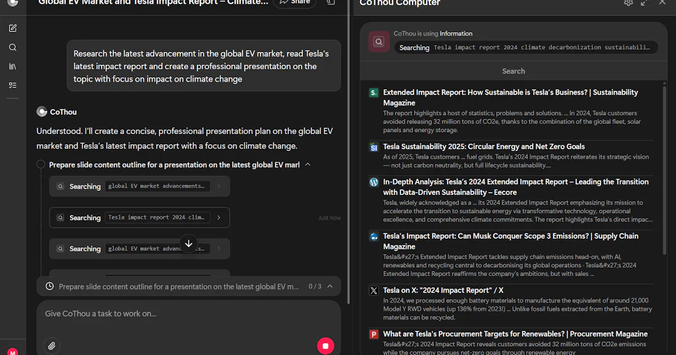Select the Search tab in the Computer panel
Screen dimensions: 676x355
click(513, 71)
